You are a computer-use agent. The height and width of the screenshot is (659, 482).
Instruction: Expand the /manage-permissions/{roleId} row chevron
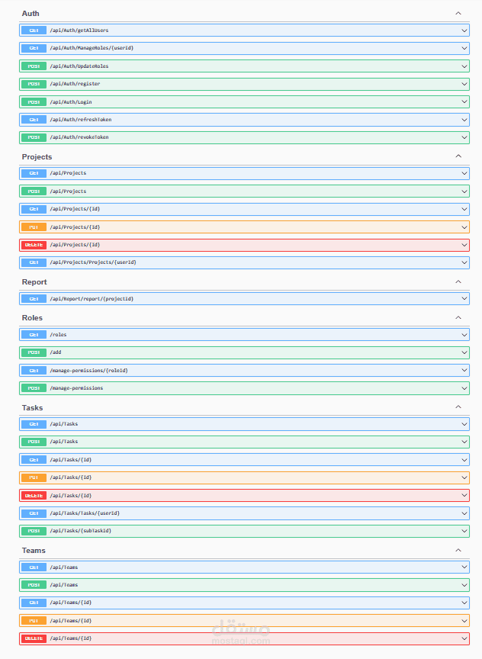[464, 370]
